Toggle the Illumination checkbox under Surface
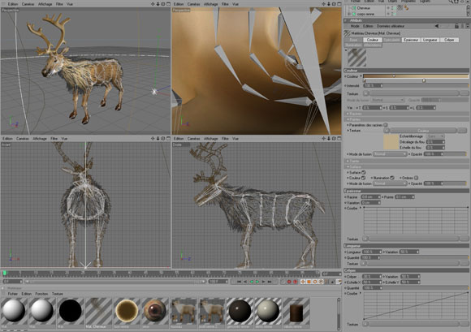This screenshot has width=471, height=332. pos(392,178)
